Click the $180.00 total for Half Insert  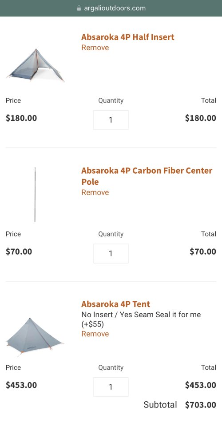point(200,118)
